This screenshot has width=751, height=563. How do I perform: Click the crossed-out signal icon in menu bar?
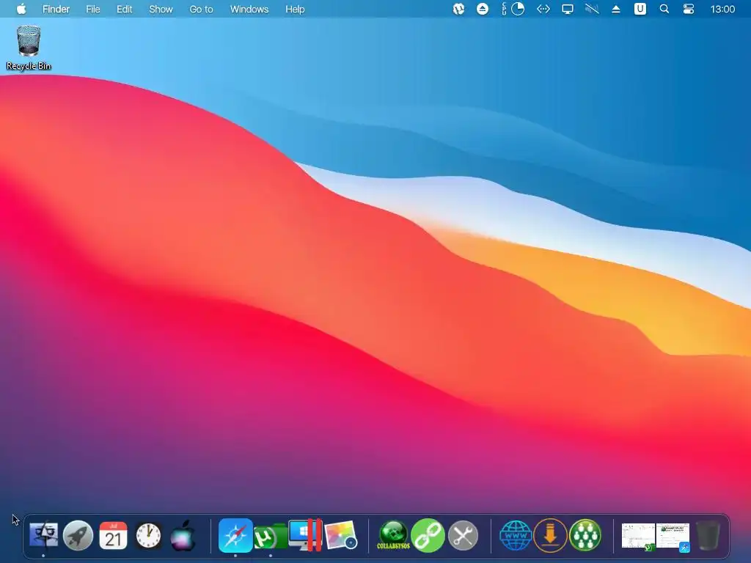(x=592, y=9)
